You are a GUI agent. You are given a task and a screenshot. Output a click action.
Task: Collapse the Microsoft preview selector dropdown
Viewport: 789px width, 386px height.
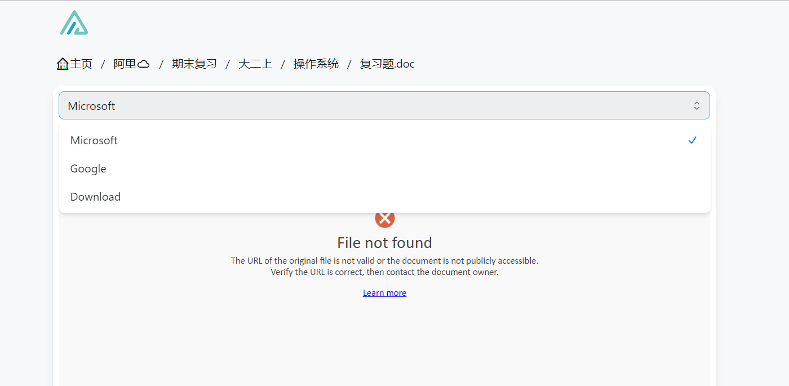pos(384,105)
